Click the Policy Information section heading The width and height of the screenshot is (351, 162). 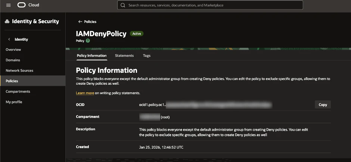click(106, 70)
